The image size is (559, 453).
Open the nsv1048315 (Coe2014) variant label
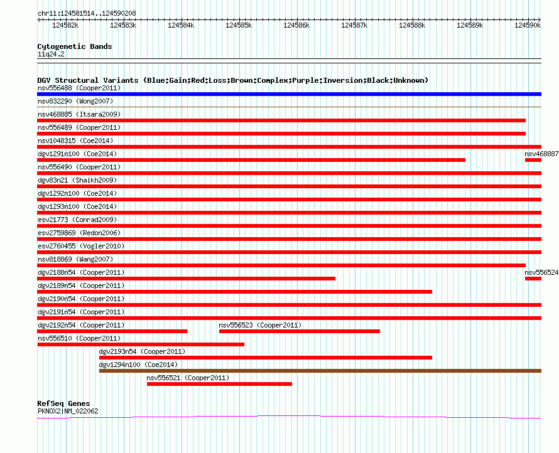pos(75,141)
